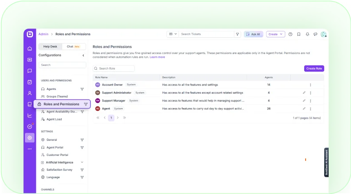Image resolution: width=351 pixels, height=194 pixels.
Task: Go to first page double-arrow
Action: pyautogui.click(x=98, y=118)
